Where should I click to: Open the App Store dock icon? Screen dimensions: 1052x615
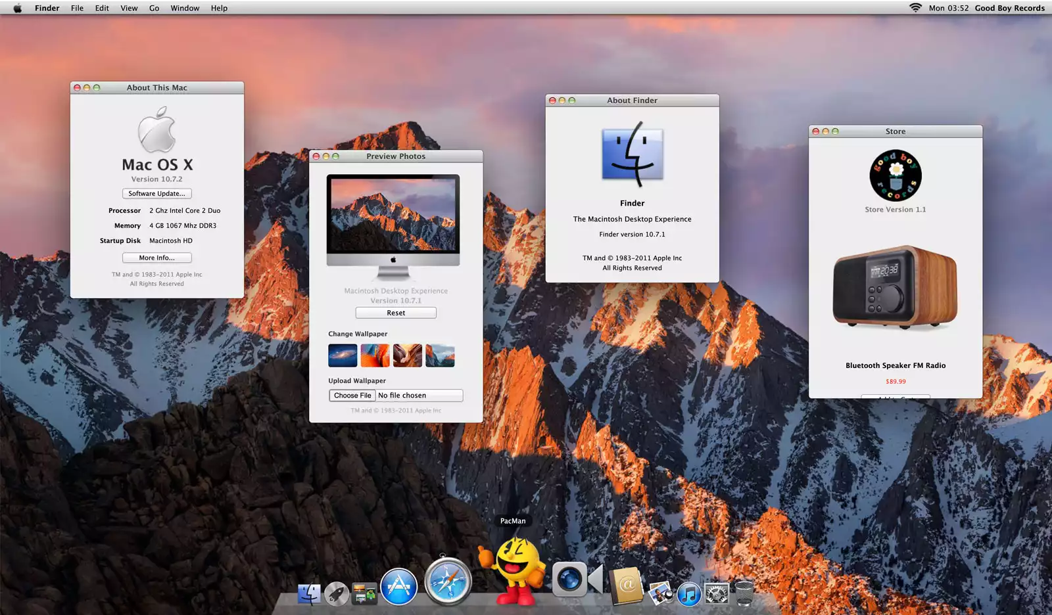398,586
